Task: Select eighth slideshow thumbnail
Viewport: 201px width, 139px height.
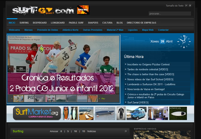Action: point(93,98)
